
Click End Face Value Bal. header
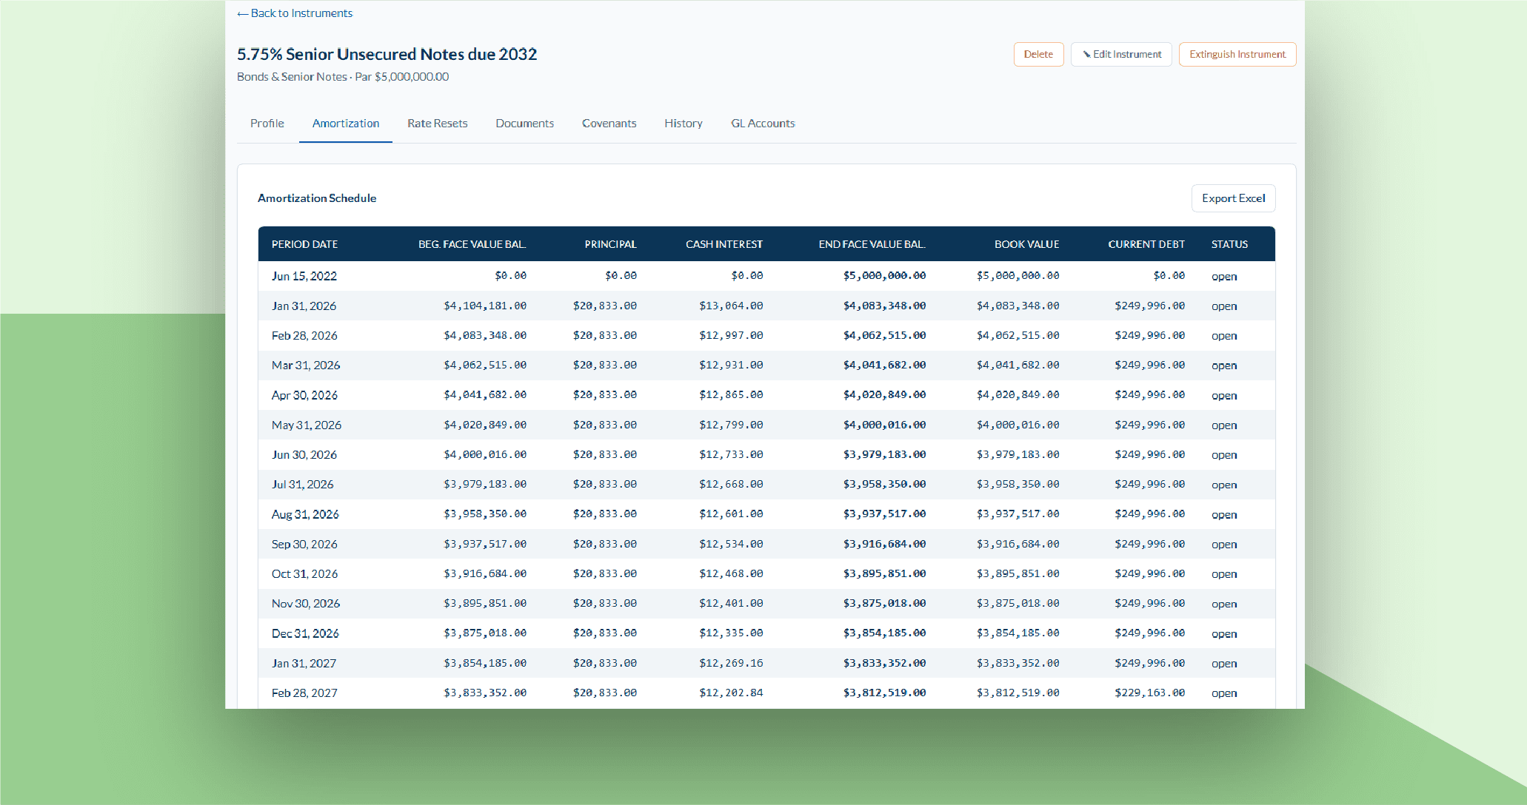tap(872, 244)
